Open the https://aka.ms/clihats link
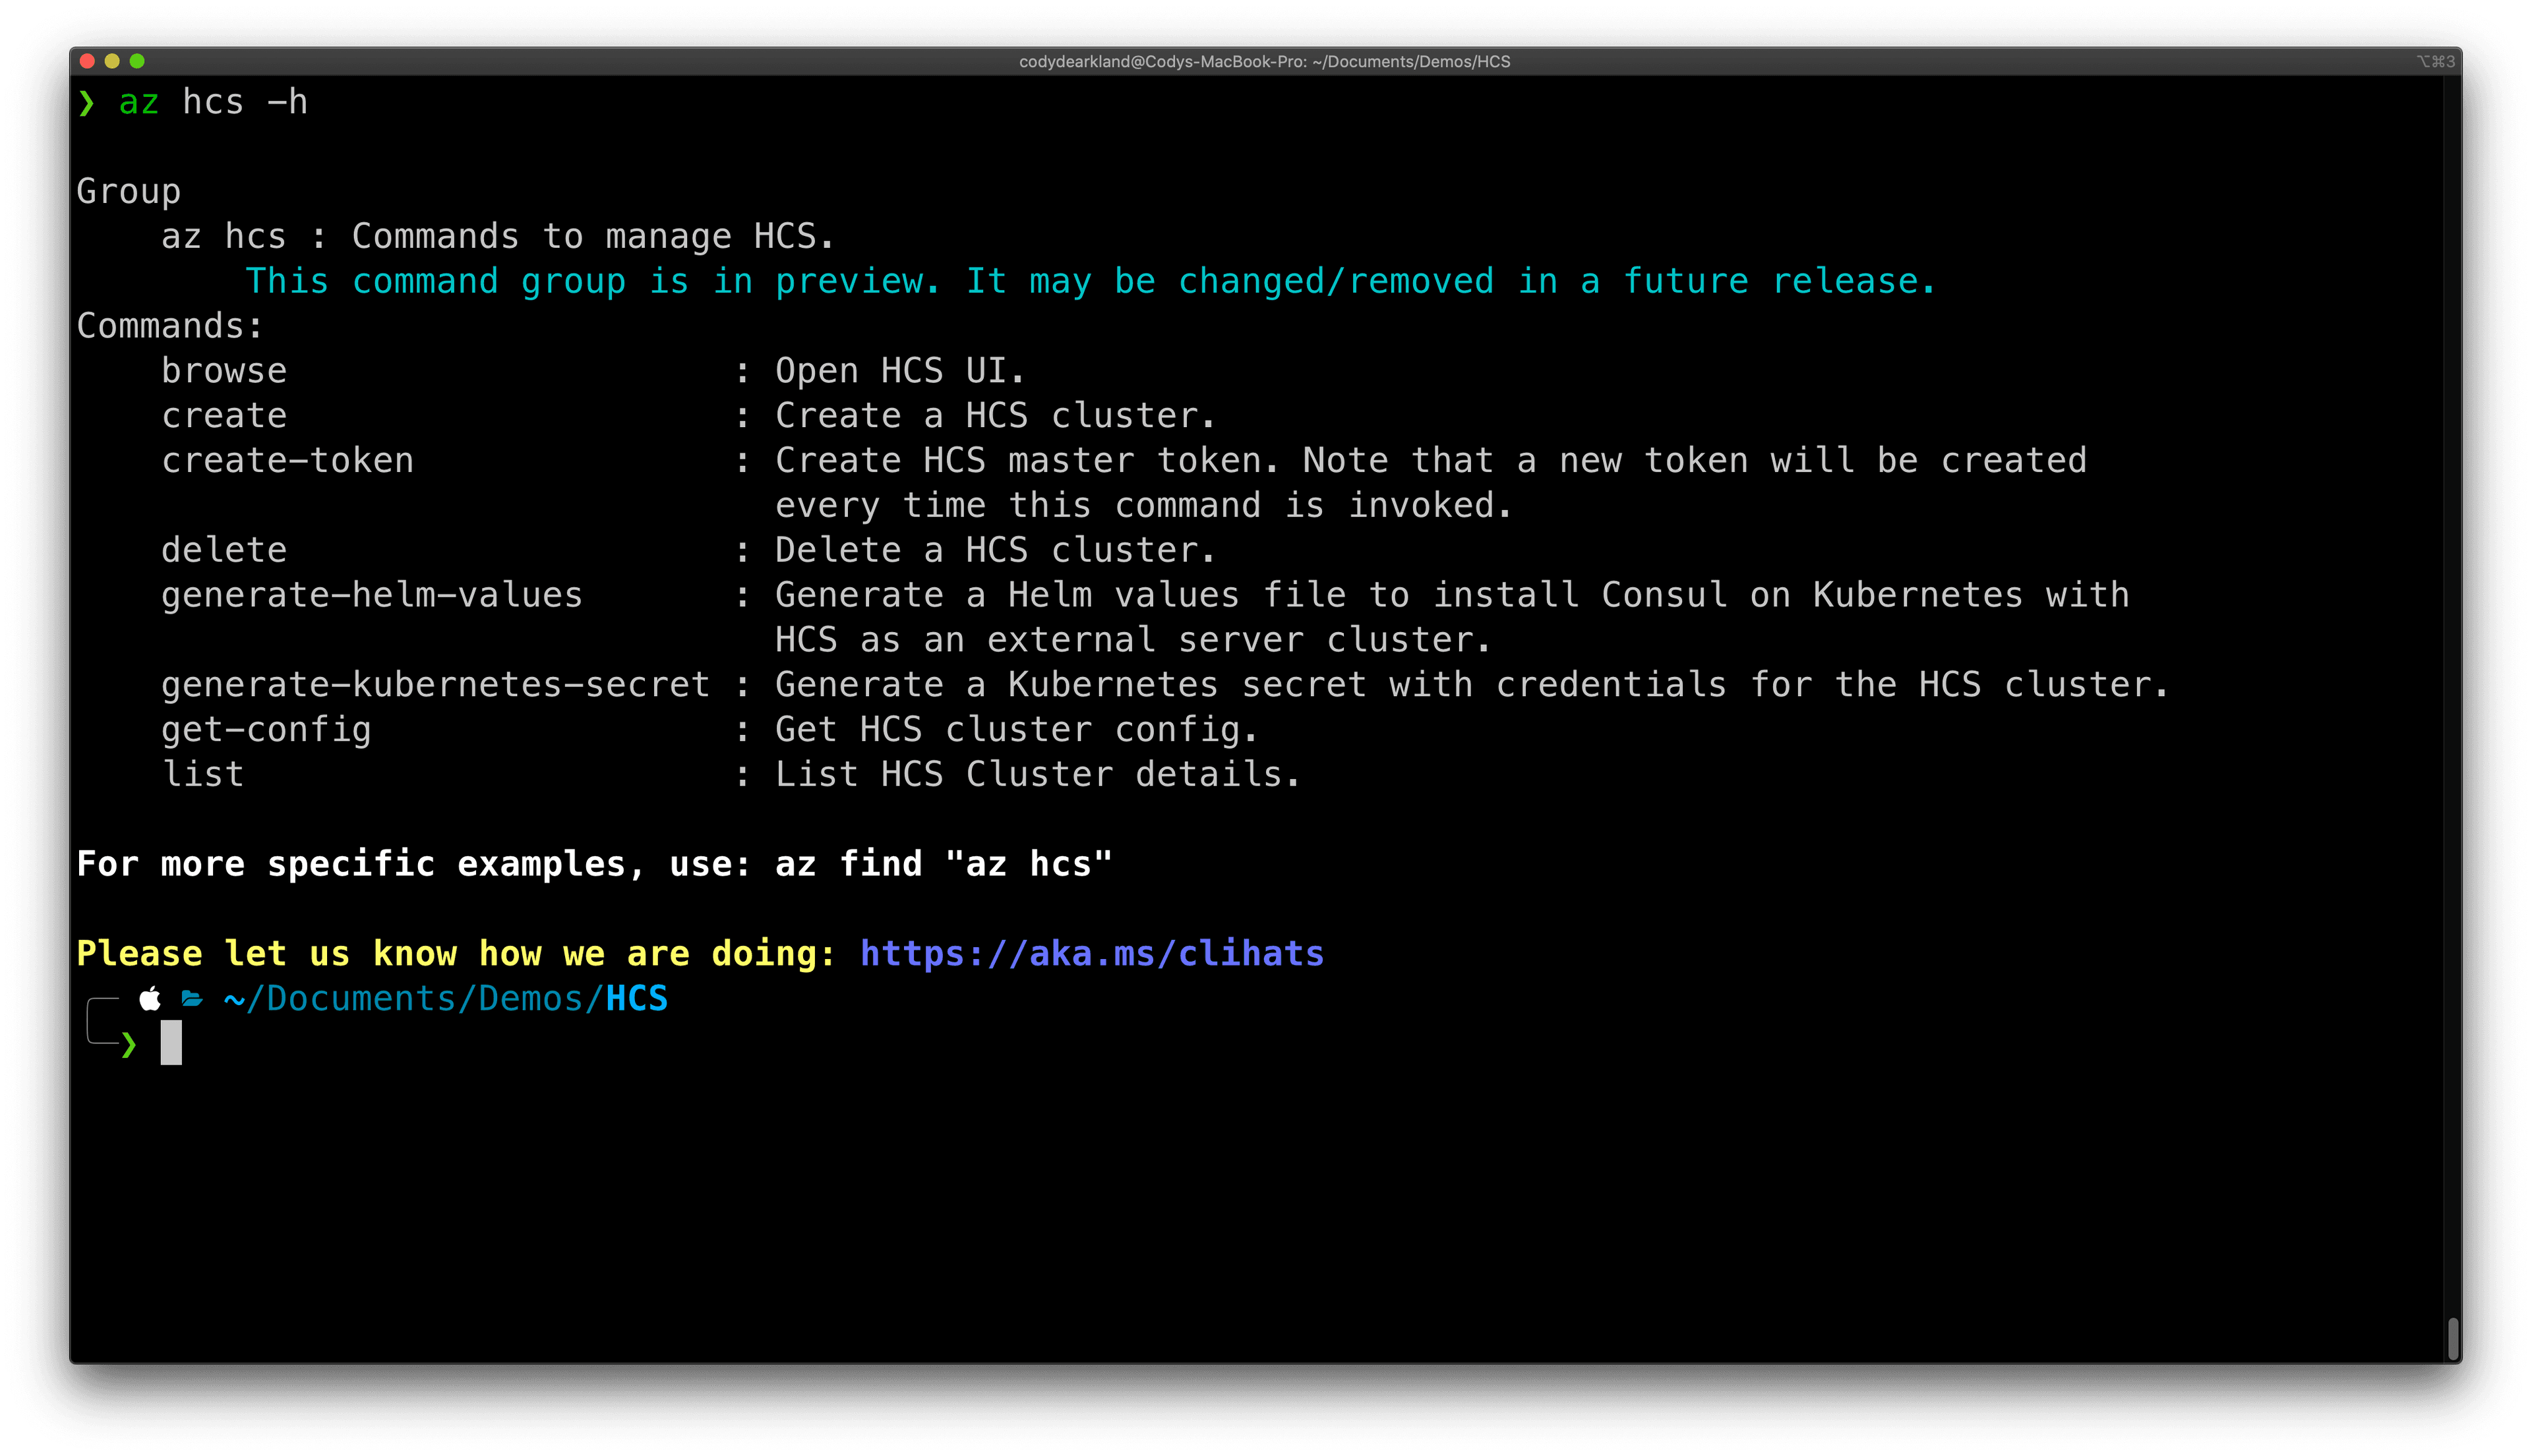 pos(1091,954)
